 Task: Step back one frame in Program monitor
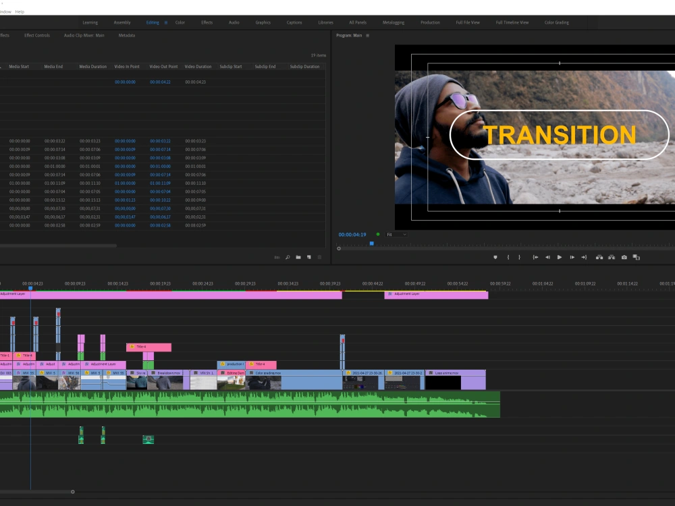point(547,257)
